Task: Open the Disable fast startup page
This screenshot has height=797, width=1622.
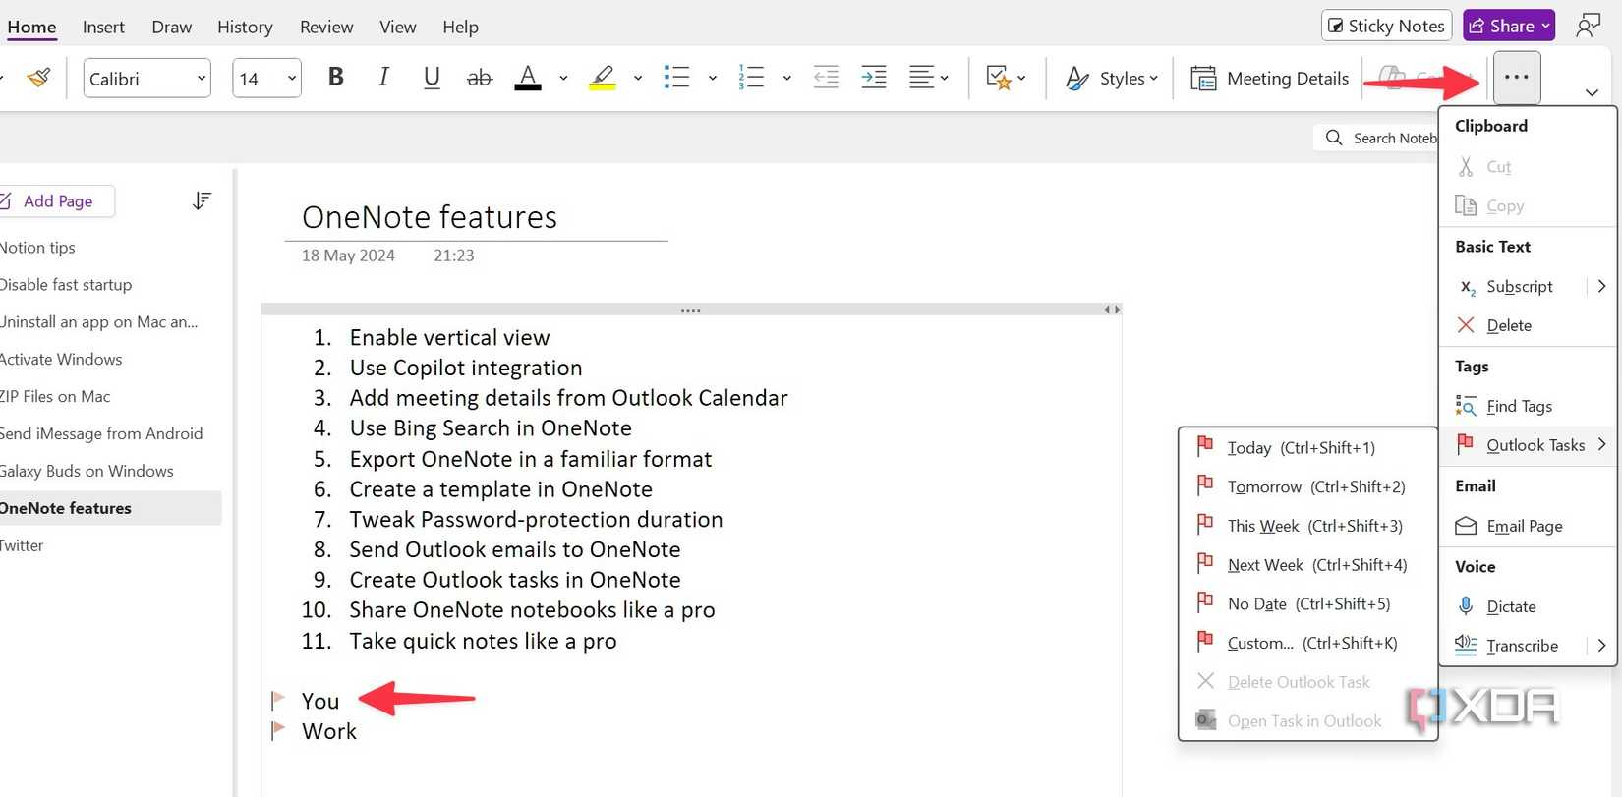Action: [x=65, y=285]
